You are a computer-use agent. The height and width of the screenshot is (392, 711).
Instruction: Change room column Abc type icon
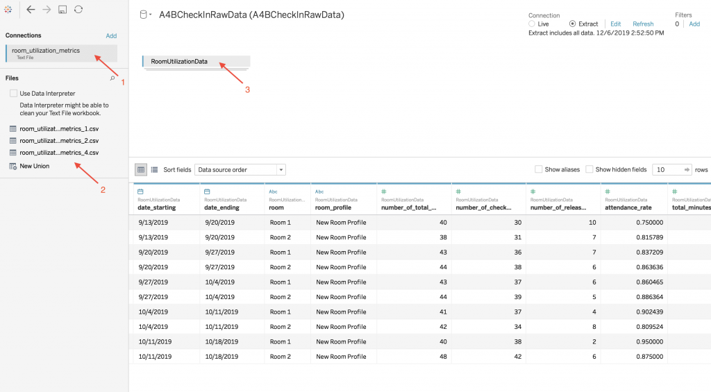tap(273, 191)
